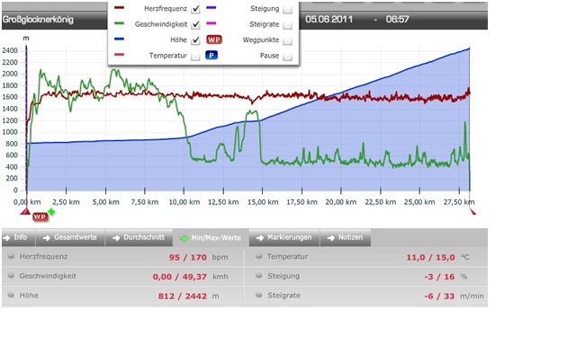This screenshot has width=576, height=345.
Task: Enable the Steigung checkbox
Action: [x=288, y=9]
